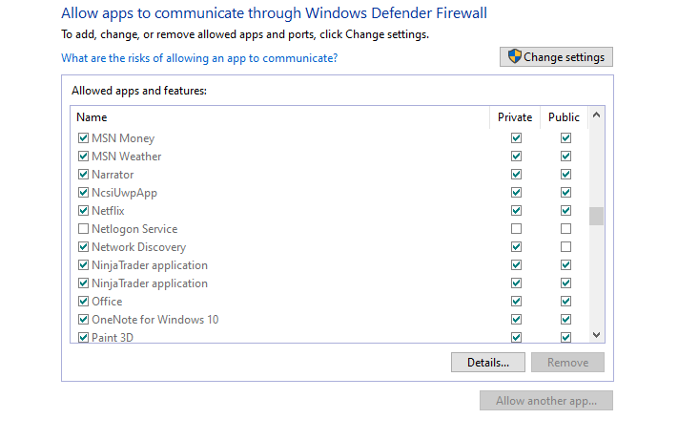Image resolution: width=678 pixels, height=440 pixels.
Task: Toggle the Narrator app checkbox
Action: pos(84,175)
